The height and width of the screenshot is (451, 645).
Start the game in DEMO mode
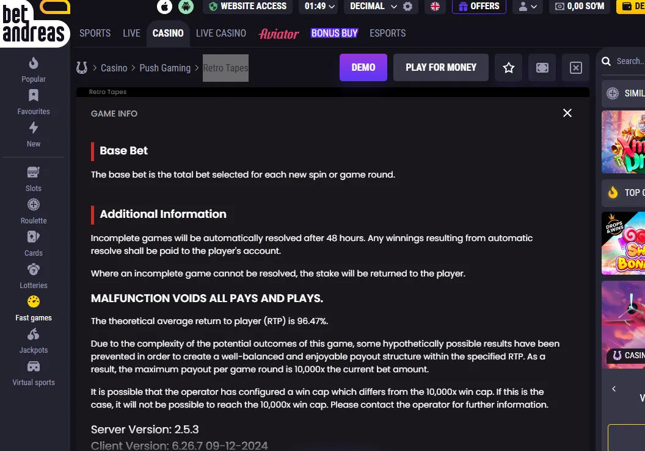coord(363,67)
